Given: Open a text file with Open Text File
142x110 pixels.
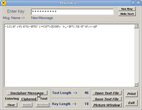Looking at the screenshot, I should pyautogui.click(x=107, y=93).
